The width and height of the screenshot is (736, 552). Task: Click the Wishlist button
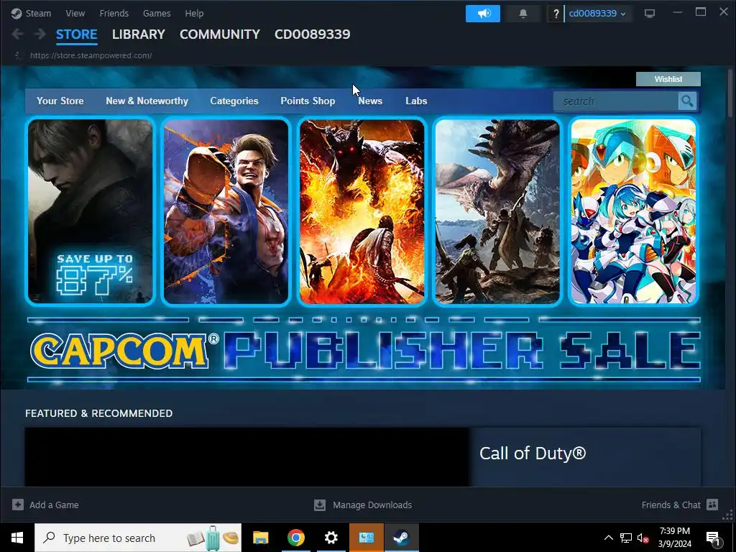668,79
